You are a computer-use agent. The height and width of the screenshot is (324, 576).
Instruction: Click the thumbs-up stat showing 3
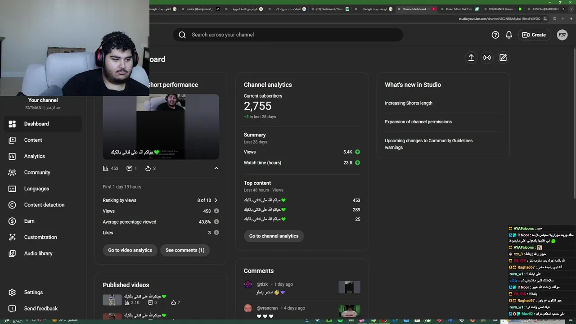[150, 168]
